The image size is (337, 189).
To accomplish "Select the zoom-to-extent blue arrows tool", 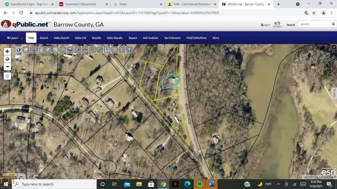I will [107, 50].
